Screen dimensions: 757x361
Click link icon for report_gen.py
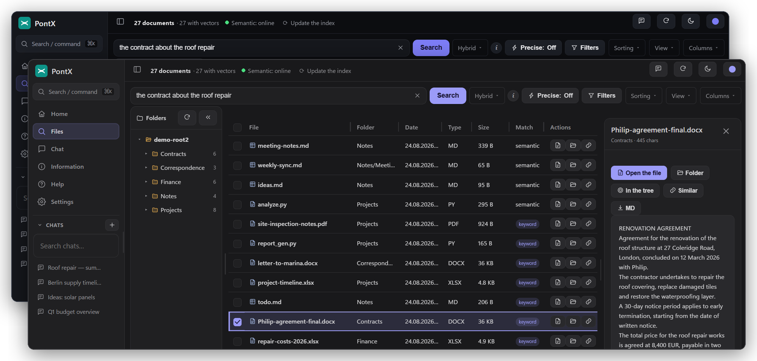click(x=588, y=243)
